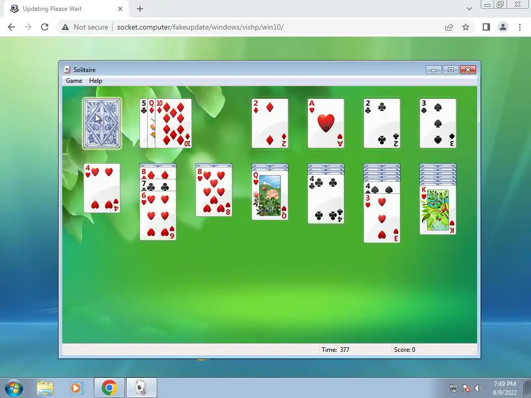
Task: Share this page via share icon
Action: click(449, 27)
